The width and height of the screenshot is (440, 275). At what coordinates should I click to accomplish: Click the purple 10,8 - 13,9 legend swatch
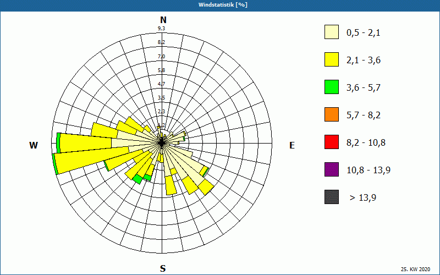click(x=332, y=169)
